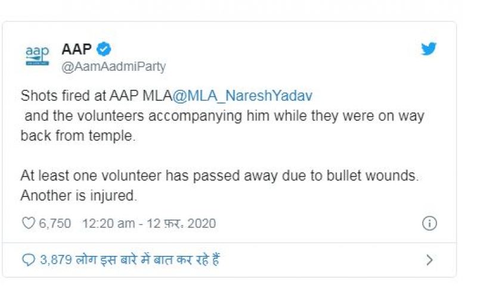Open the AAP display name profile link
Image resolution: width=477 pixels, height=294 pixels.
(76, 49)
